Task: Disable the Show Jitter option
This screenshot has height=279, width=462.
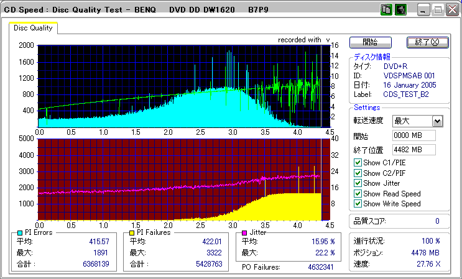Action: pyautogui.click(x=357, y=183)
